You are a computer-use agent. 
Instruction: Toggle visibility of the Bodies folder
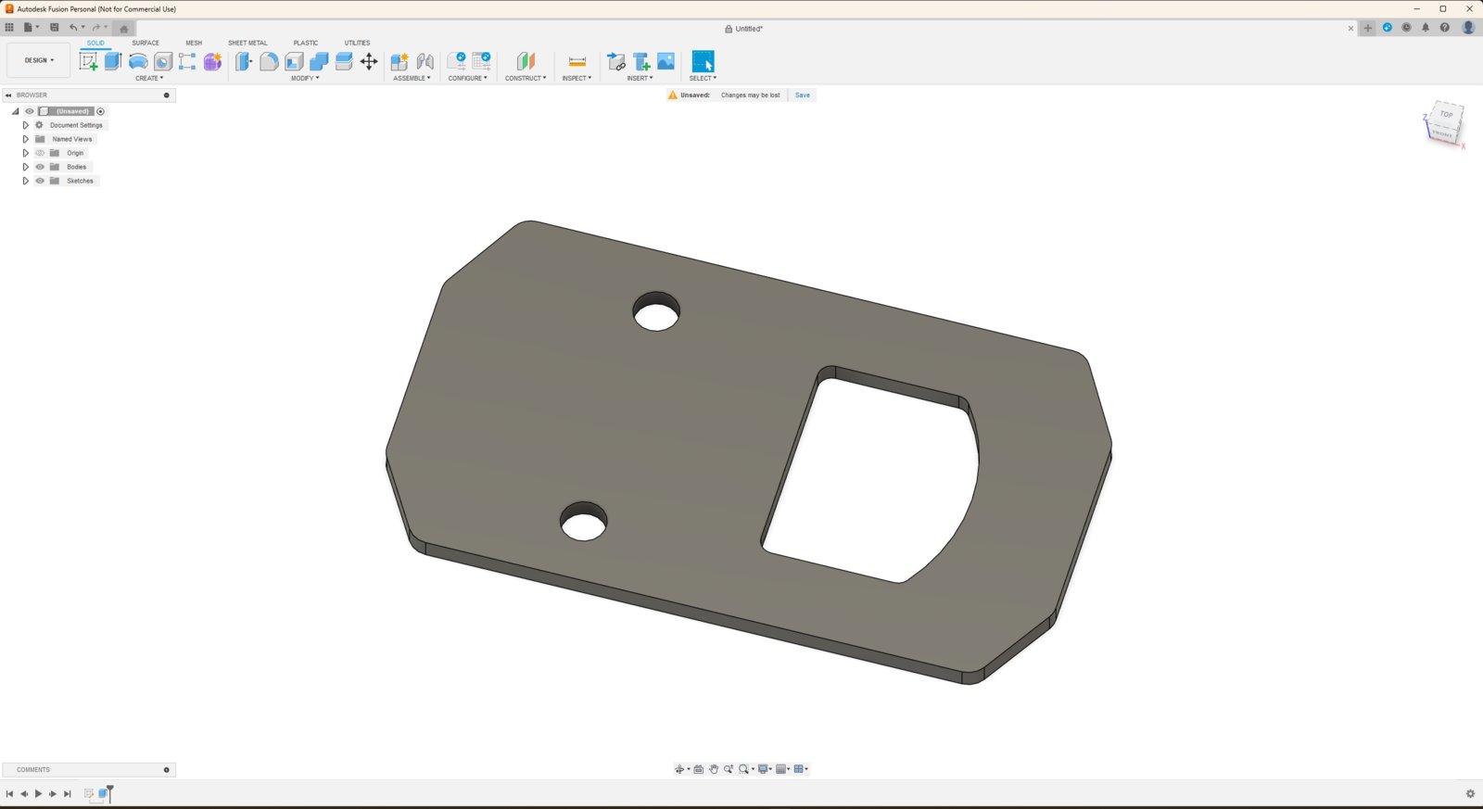(x=40, y=167)
